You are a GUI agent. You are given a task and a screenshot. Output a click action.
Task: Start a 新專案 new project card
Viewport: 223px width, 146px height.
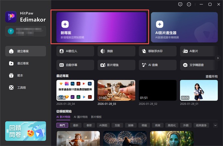(101, 27)
